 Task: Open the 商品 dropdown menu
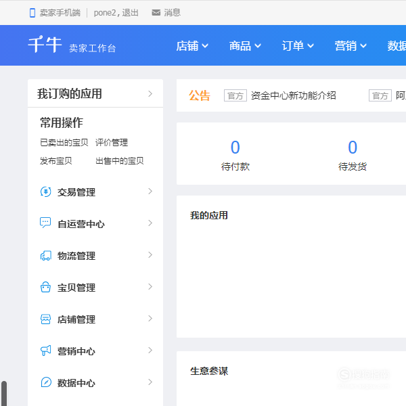coord(245,46)
